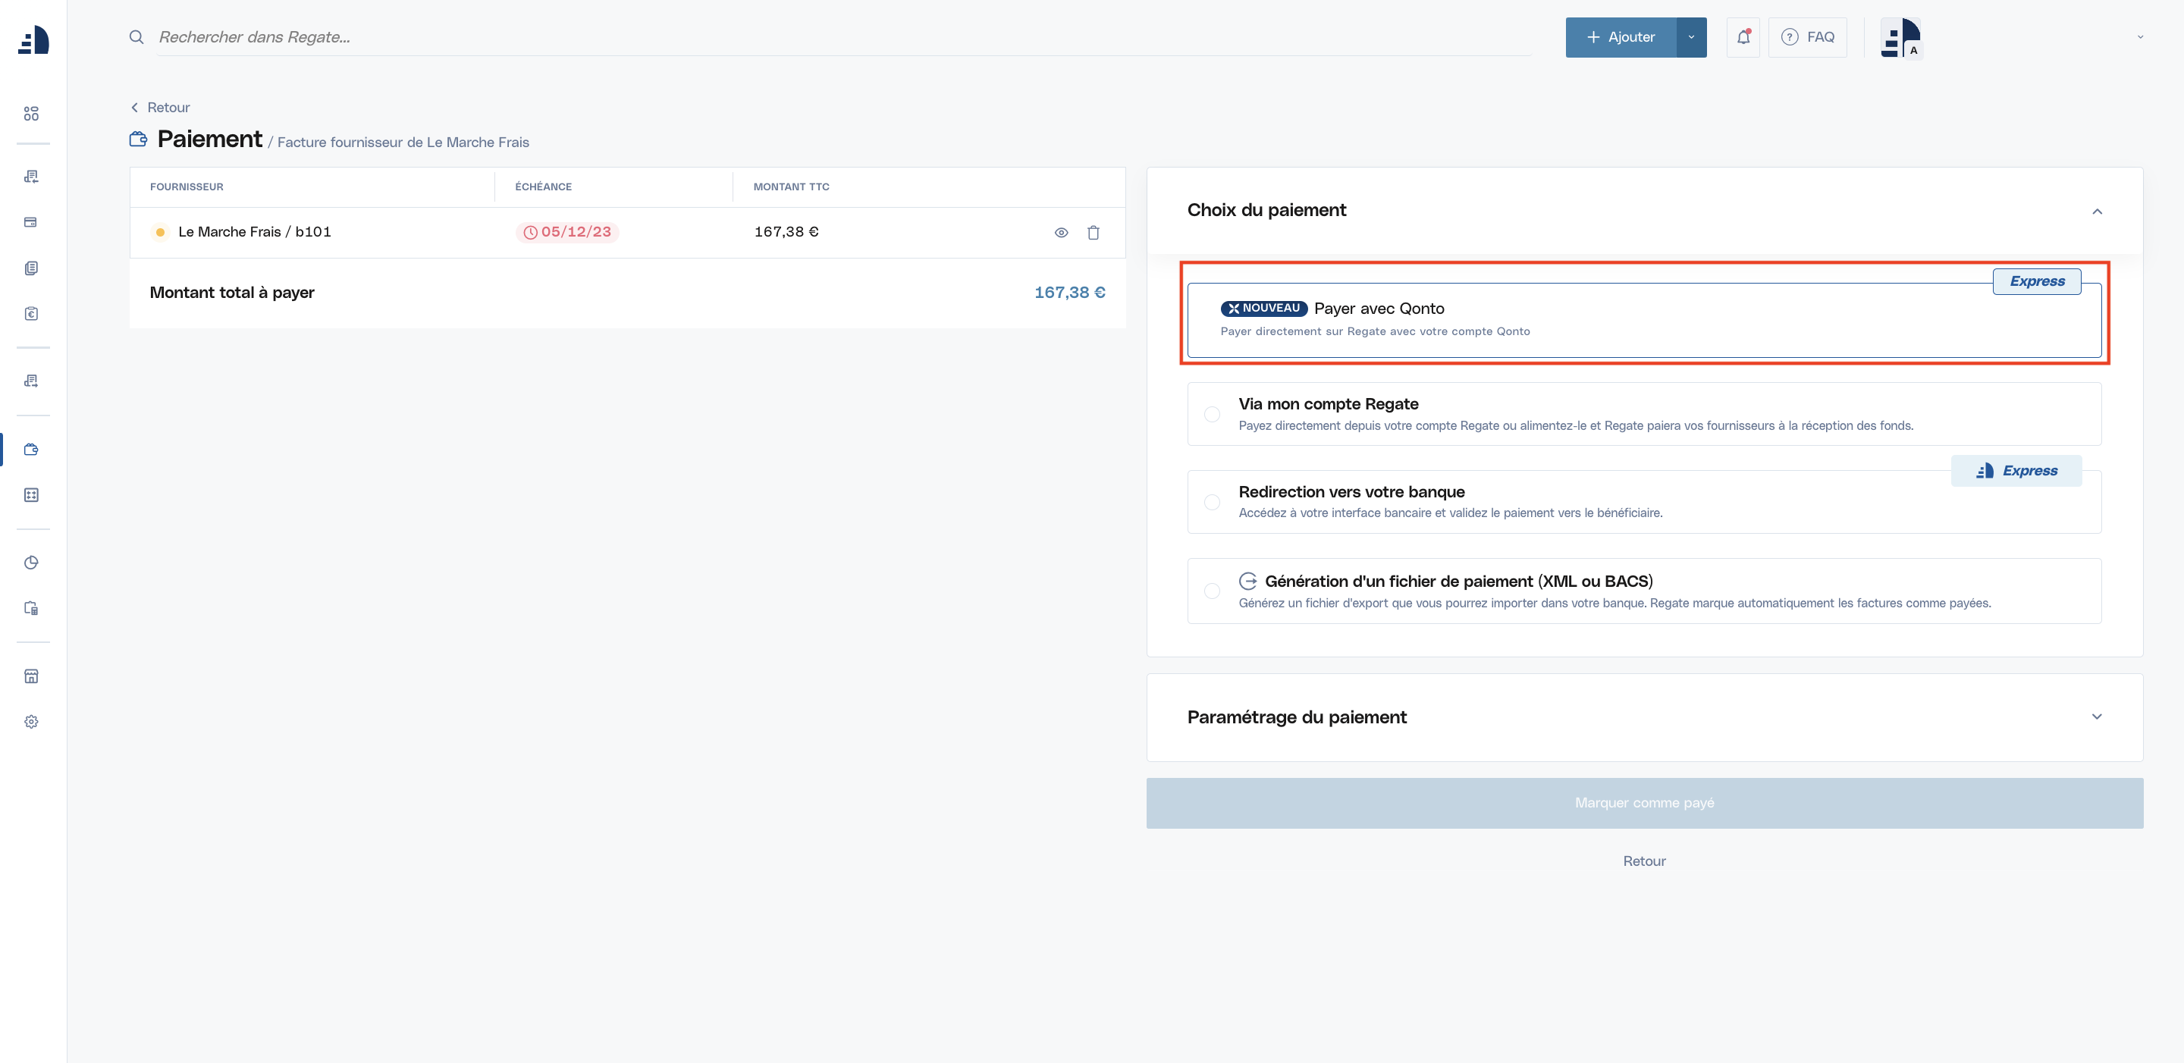Open the grid table sidebar icon
The width and height of the screenshot is (2184, 1063).
31,495
